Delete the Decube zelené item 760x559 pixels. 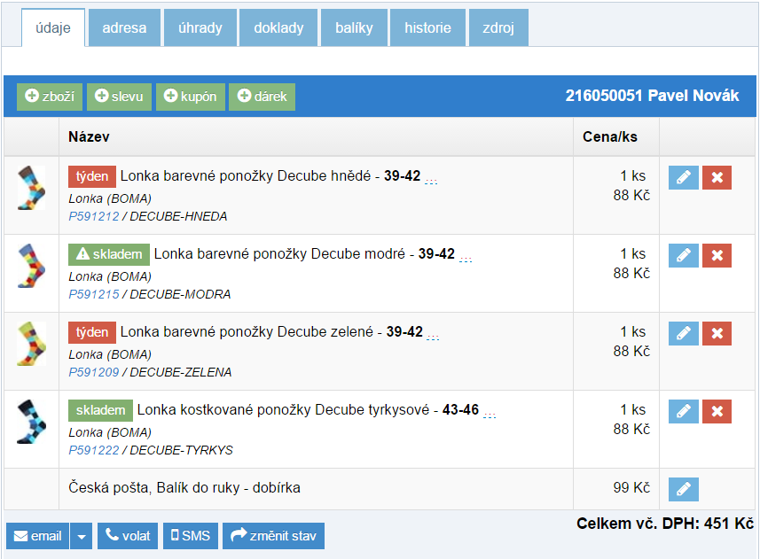pyautogui.click(x=717, y=333)
